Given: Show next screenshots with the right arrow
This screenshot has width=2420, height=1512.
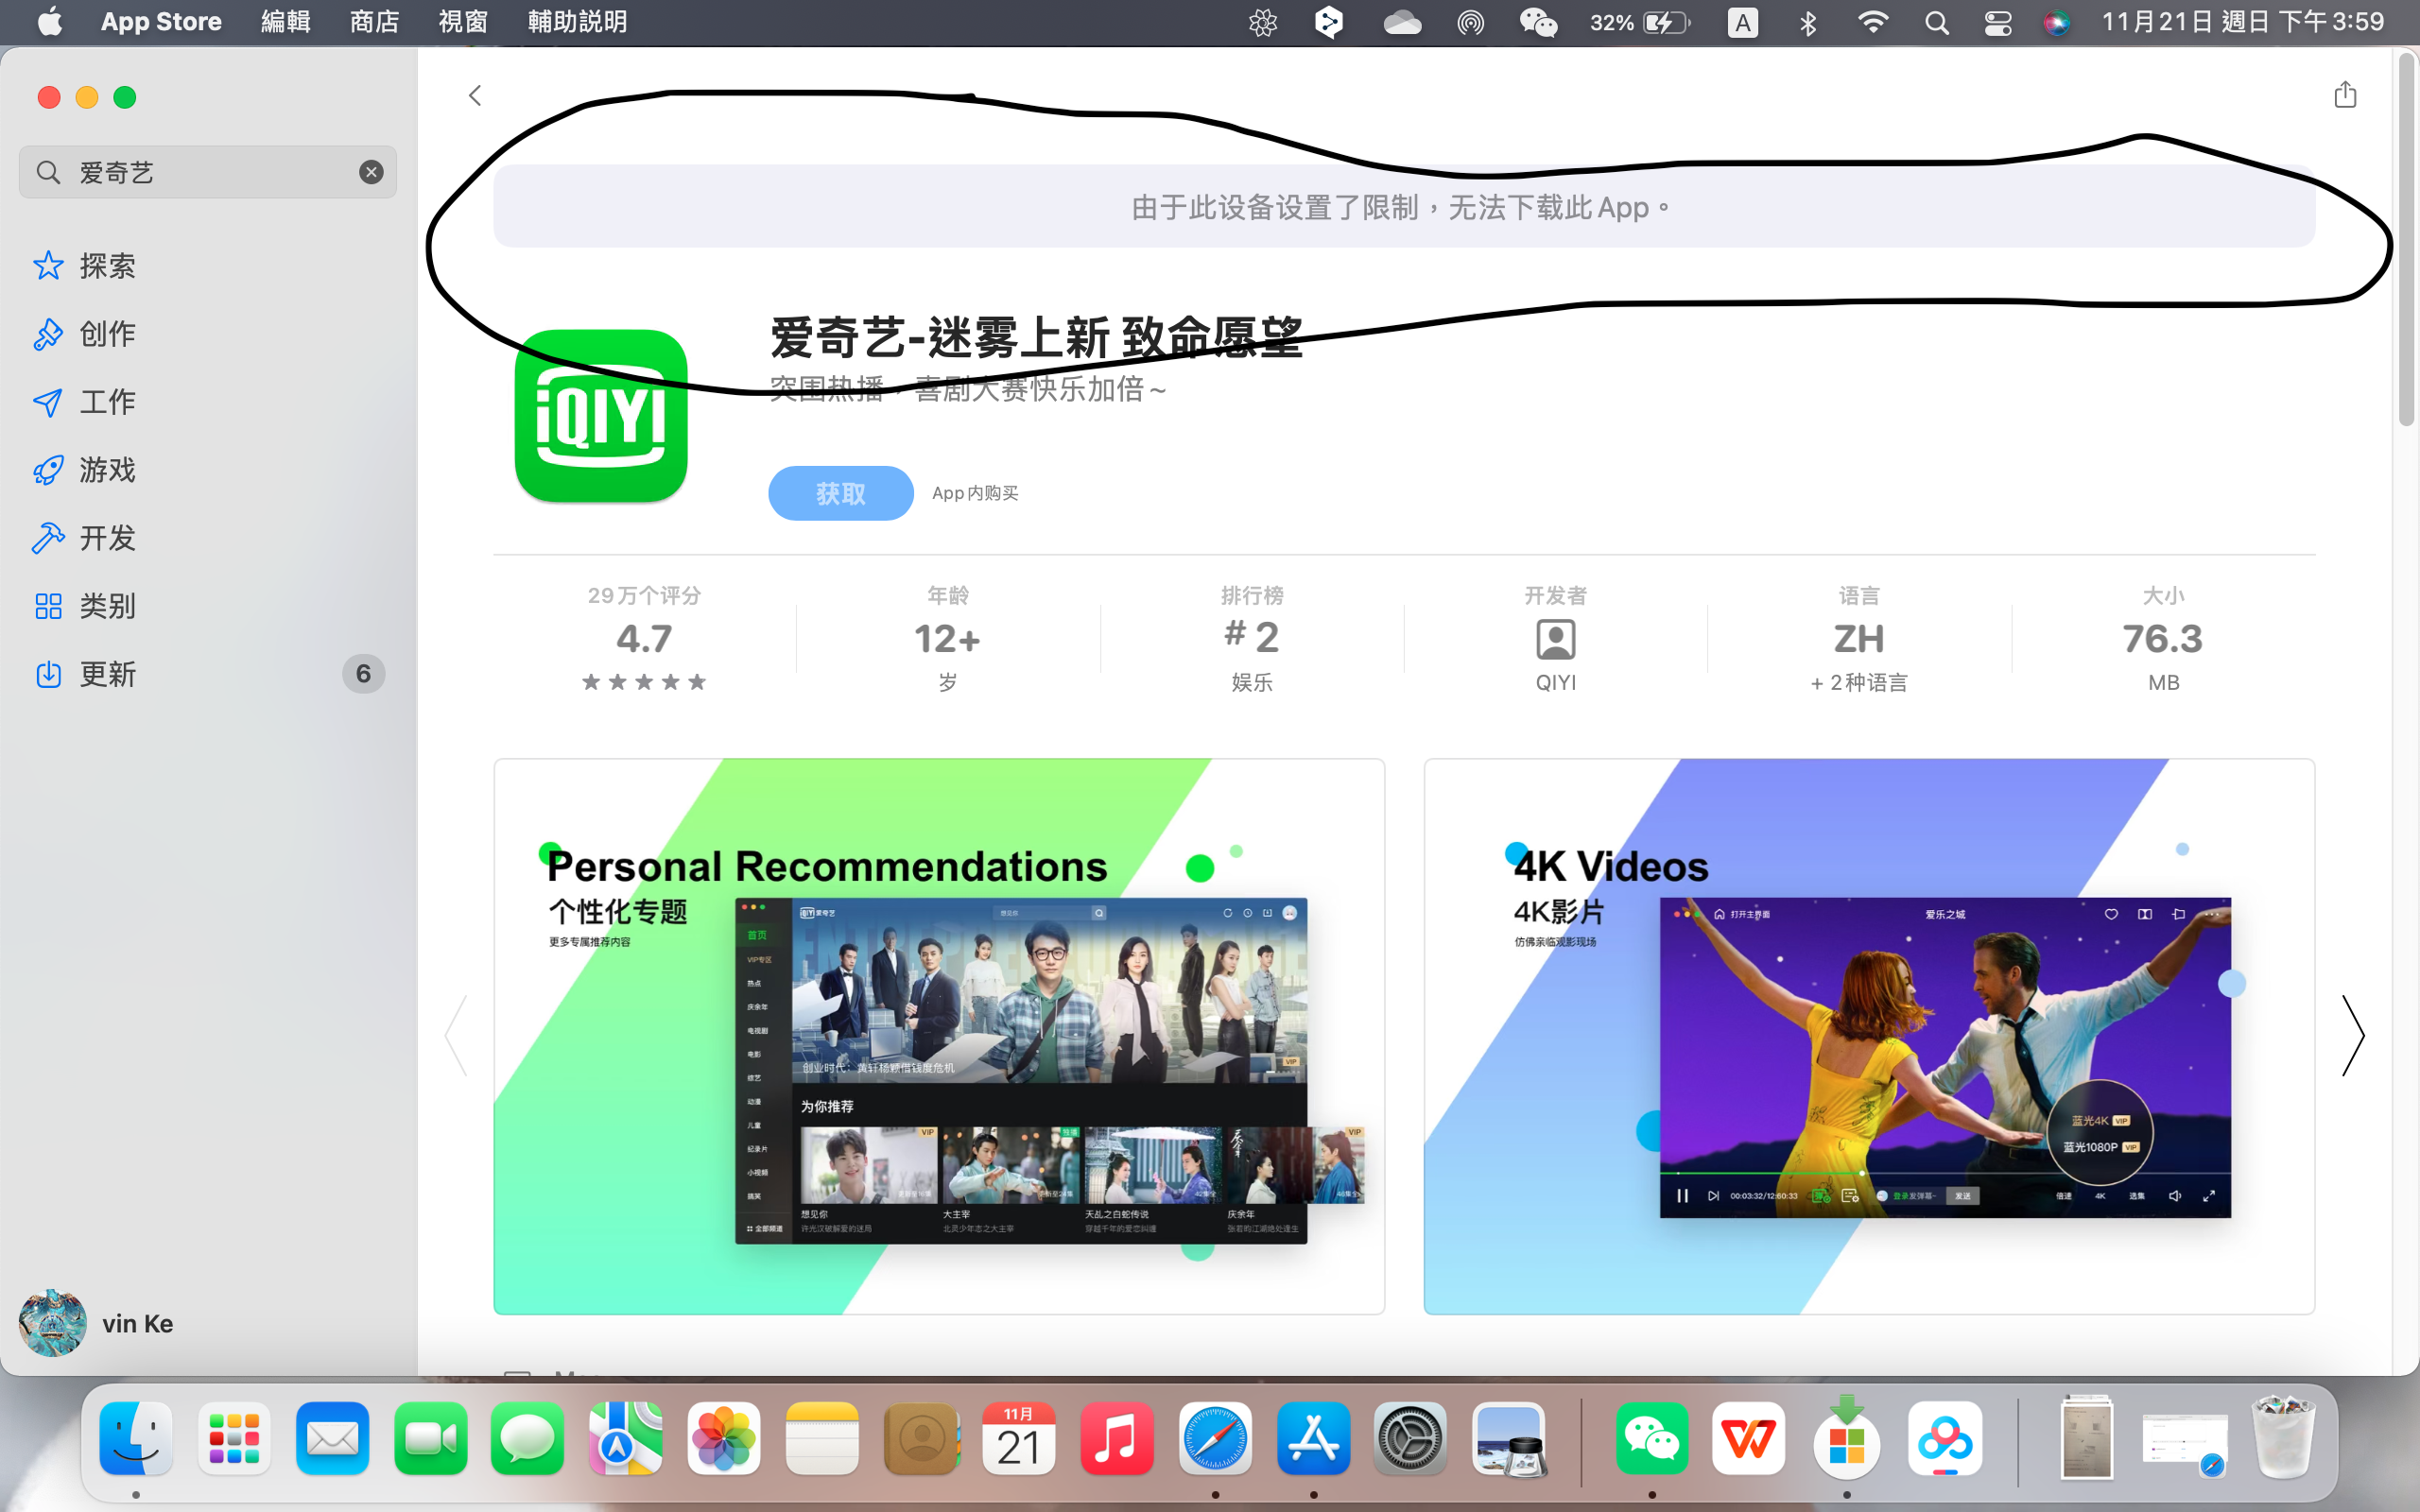Looking at the screenshot, I should [2352, 1036].
